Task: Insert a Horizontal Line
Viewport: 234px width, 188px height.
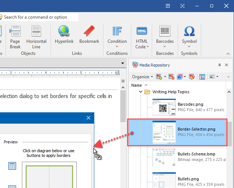Action: click(x=36, y=37)
